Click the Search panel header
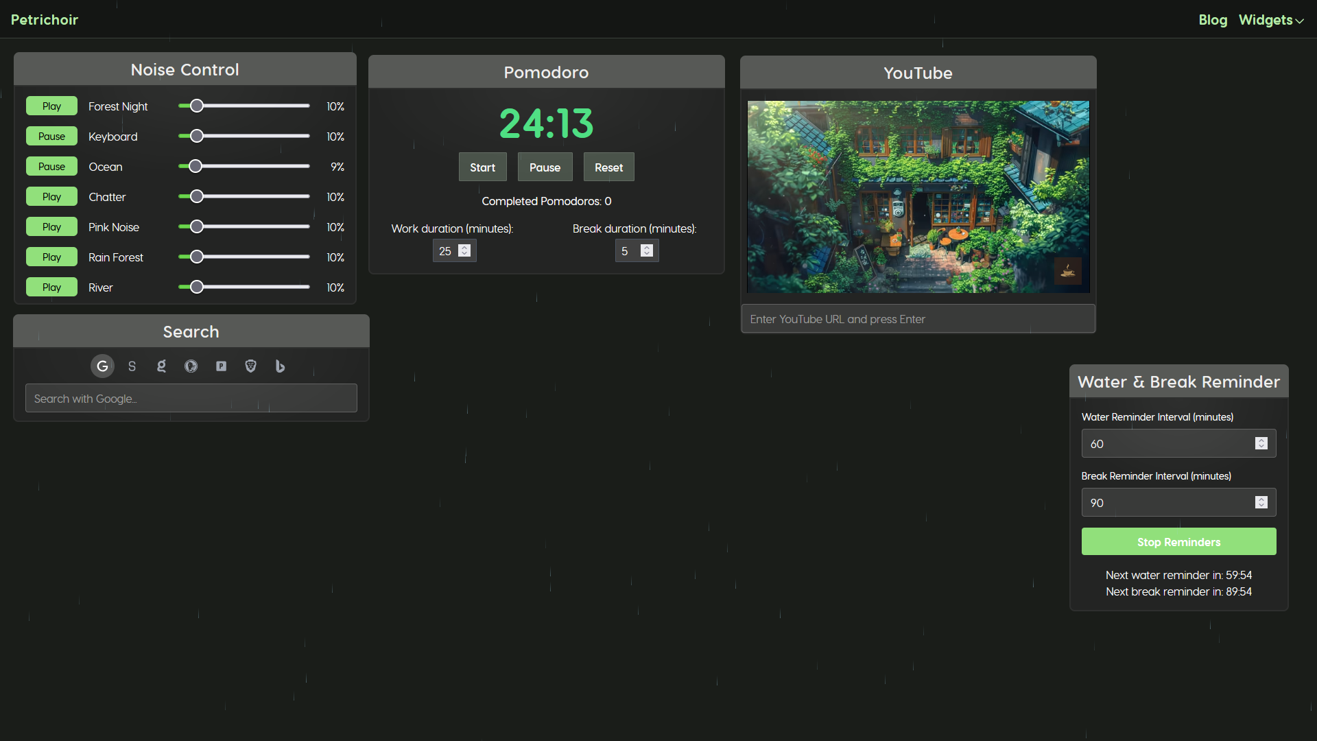Image resolution: width=1317 pixels, height=741 pixels. pyautogui.click(x=191, y=331)
